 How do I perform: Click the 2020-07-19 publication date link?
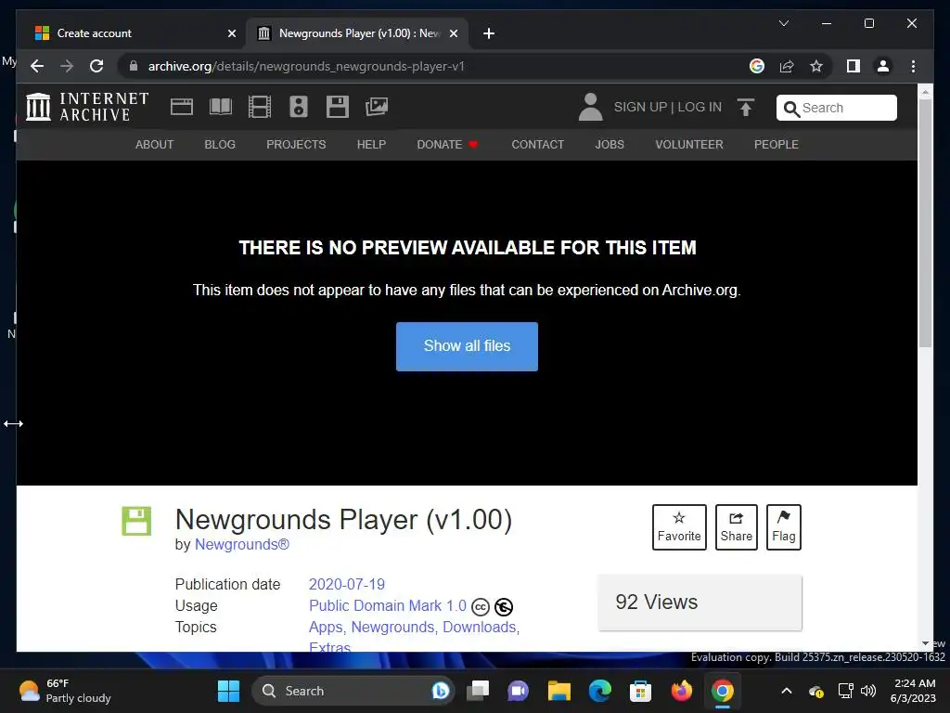pos(347,585)
